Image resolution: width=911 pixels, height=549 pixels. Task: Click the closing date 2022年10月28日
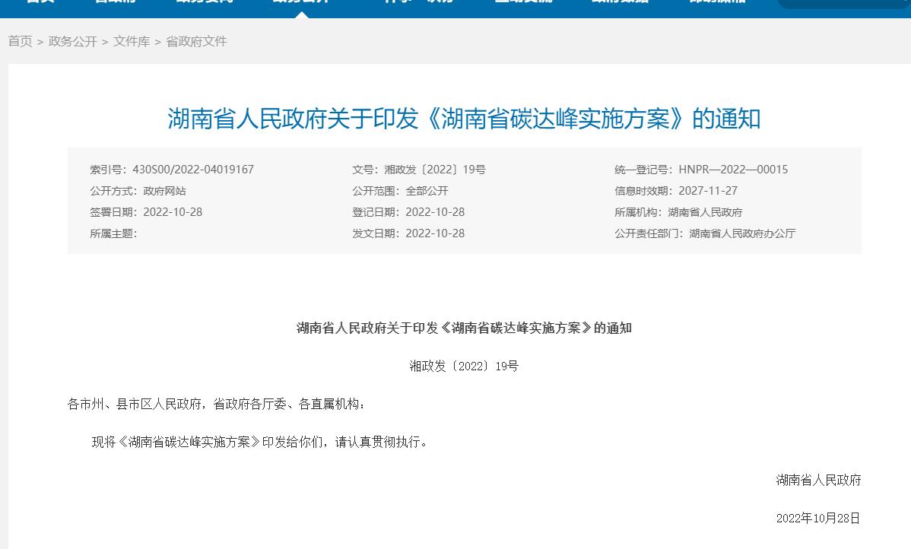[x=817, y=519]
